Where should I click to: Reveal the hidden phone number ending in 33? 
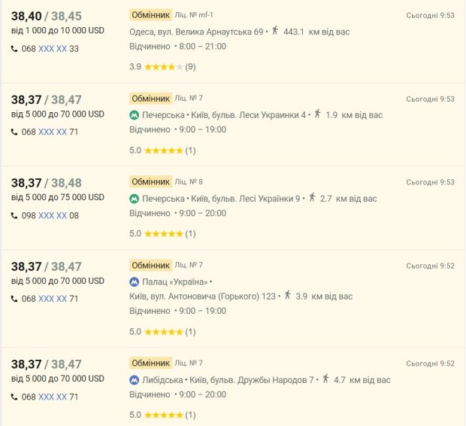(x=53, y=49)
